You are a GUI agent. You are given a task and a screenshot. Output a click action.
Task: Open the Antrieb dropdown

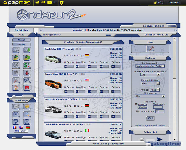(155, 90)
